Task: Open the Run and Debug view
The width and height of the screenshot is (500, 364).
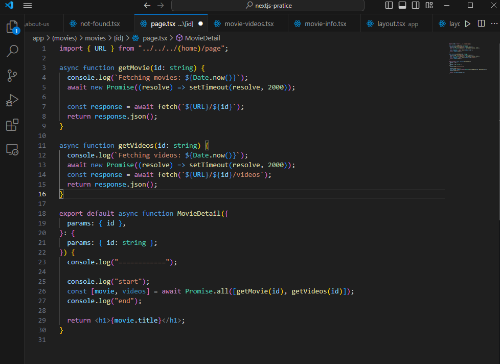Action: click(x=12, y=100)
